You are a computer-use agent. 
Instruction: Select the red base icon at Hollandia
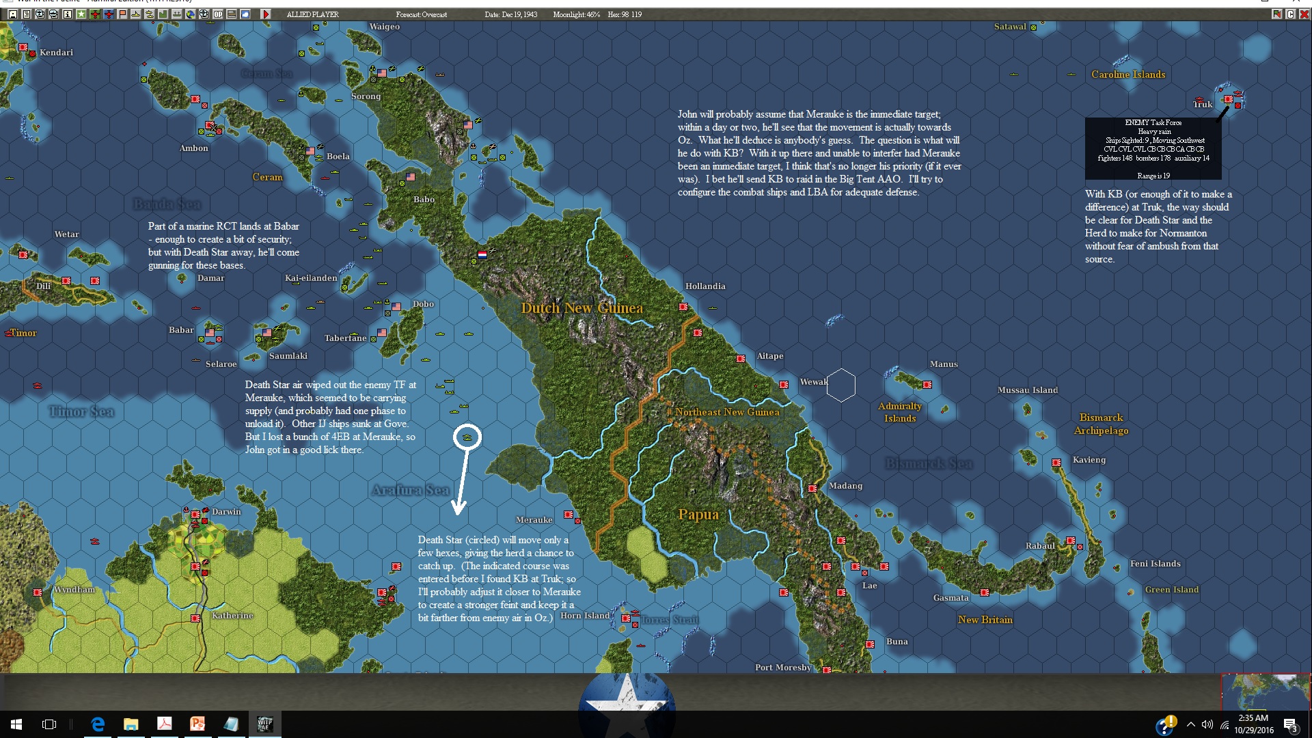point(683,307)
